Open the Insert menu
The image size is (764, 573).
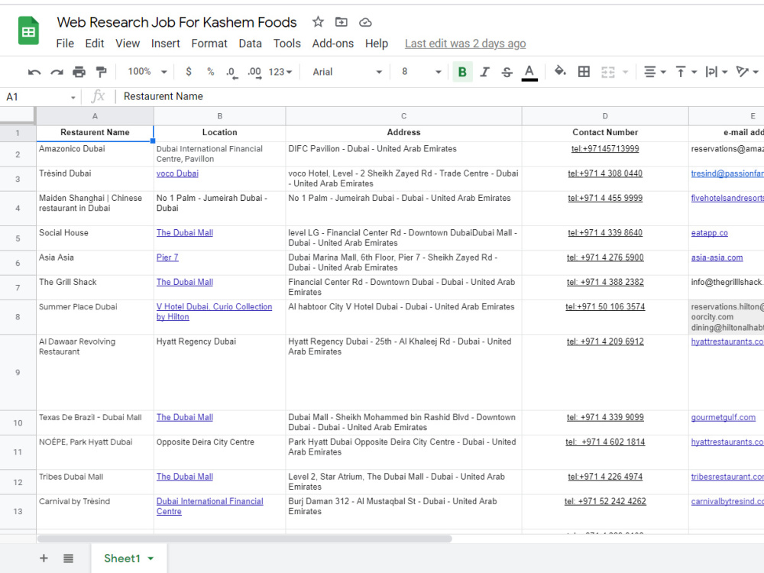[x=165, y=44]
